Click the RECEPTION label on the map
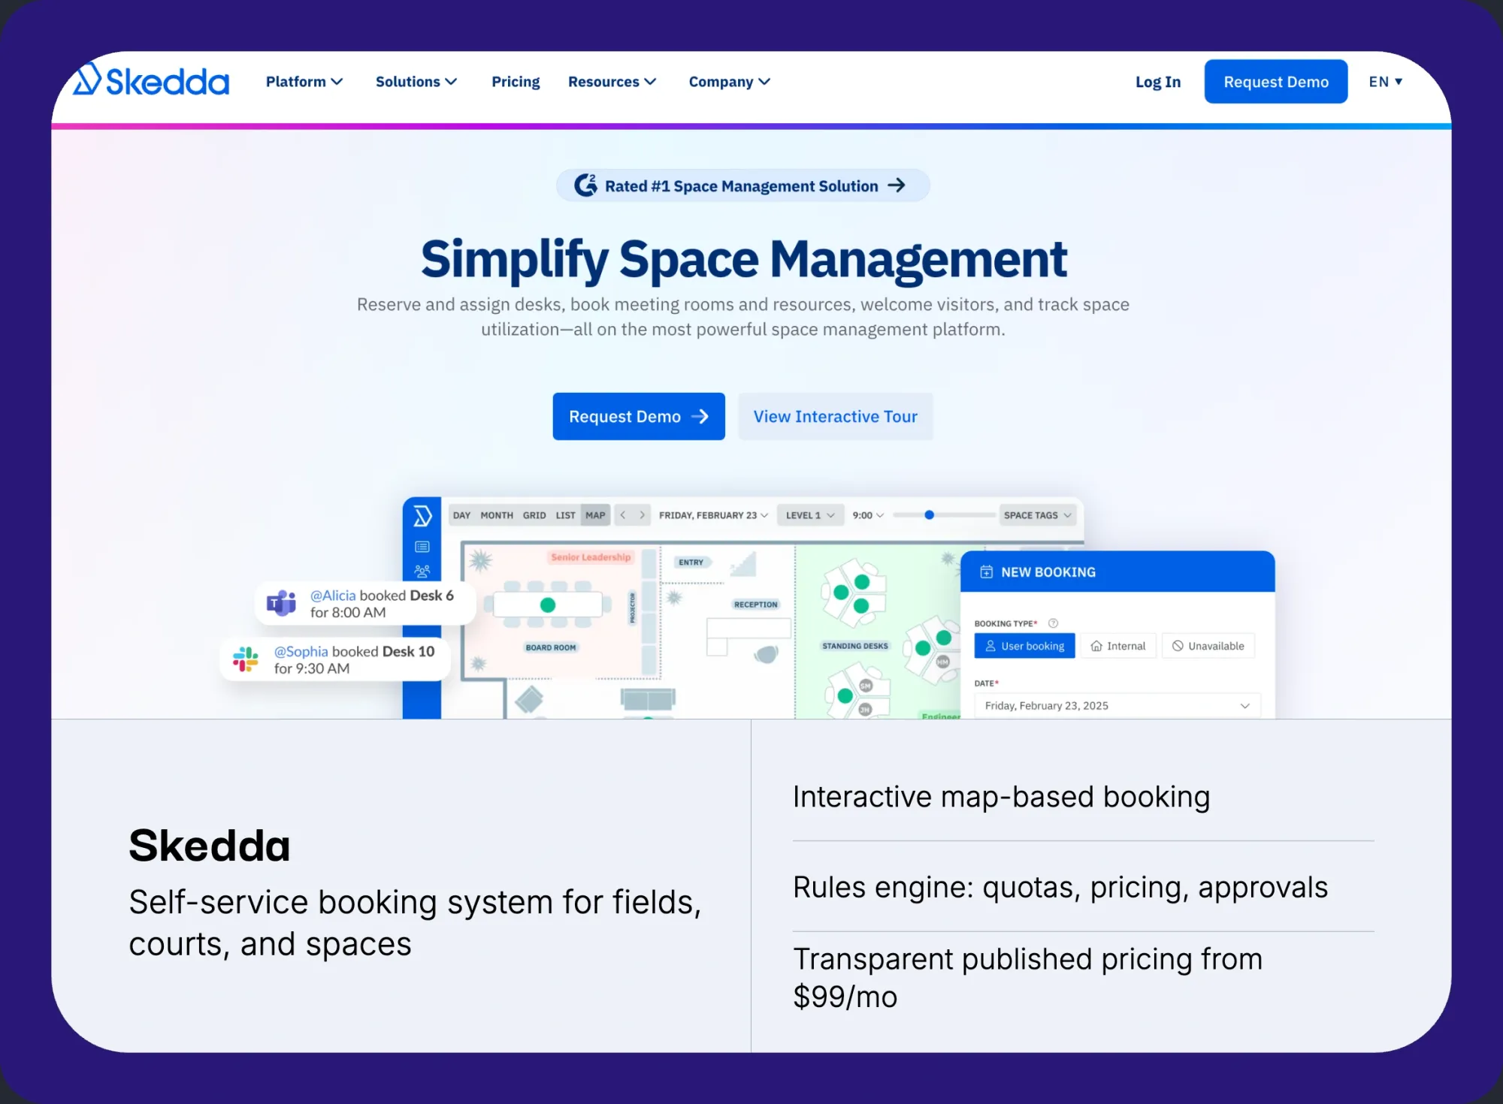The width and height of the screenshot is (1503, 1104). pyautogui.click(x=756, y=605)
